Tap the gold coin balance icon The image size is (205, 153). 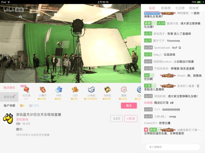(21, 106)
